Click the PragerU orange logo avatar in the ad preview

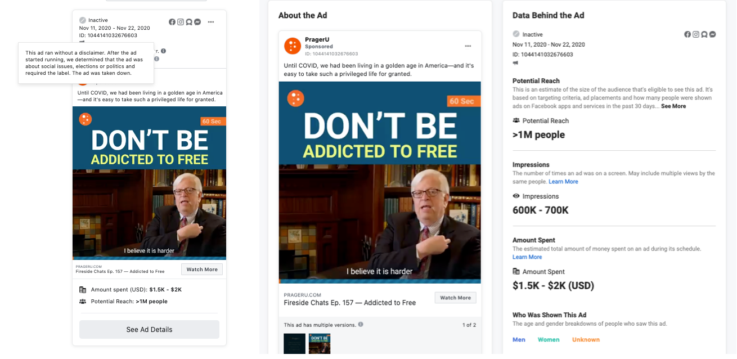coord(292,46)
